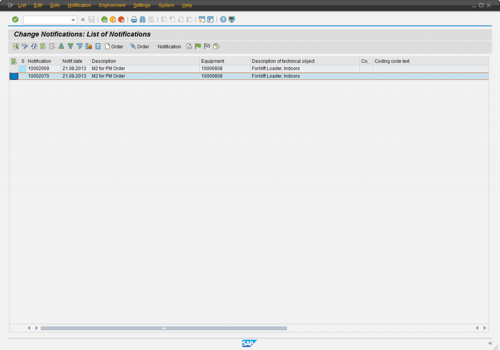Toggle the row selector for notification 10002070
The width and height of the screenshot is (500, 350).
(x=14, y=76)
